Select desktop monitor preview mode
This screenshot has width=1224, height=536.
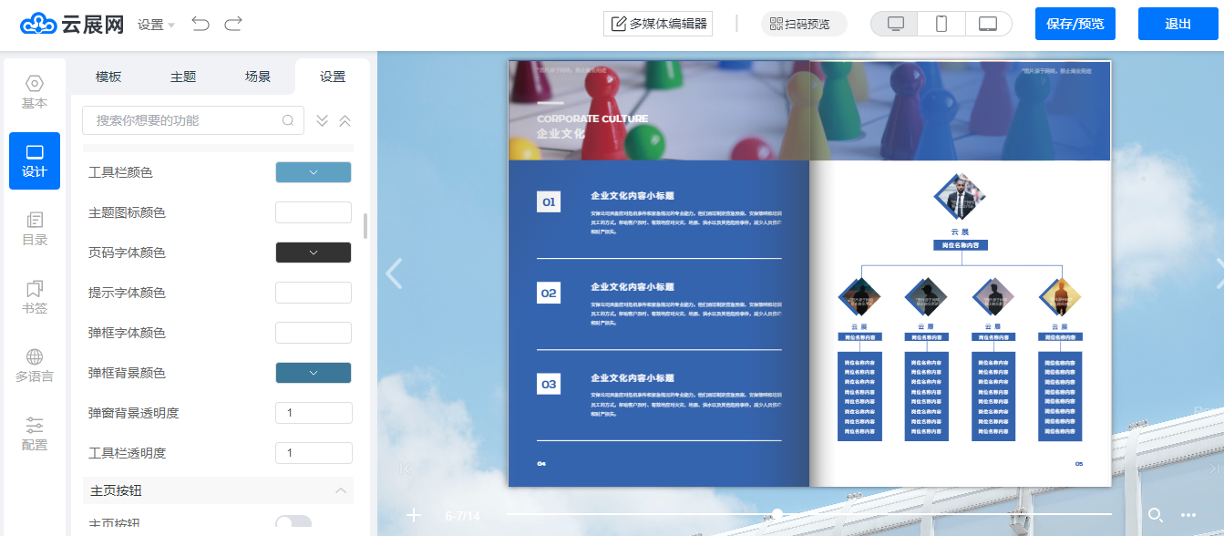895,24
